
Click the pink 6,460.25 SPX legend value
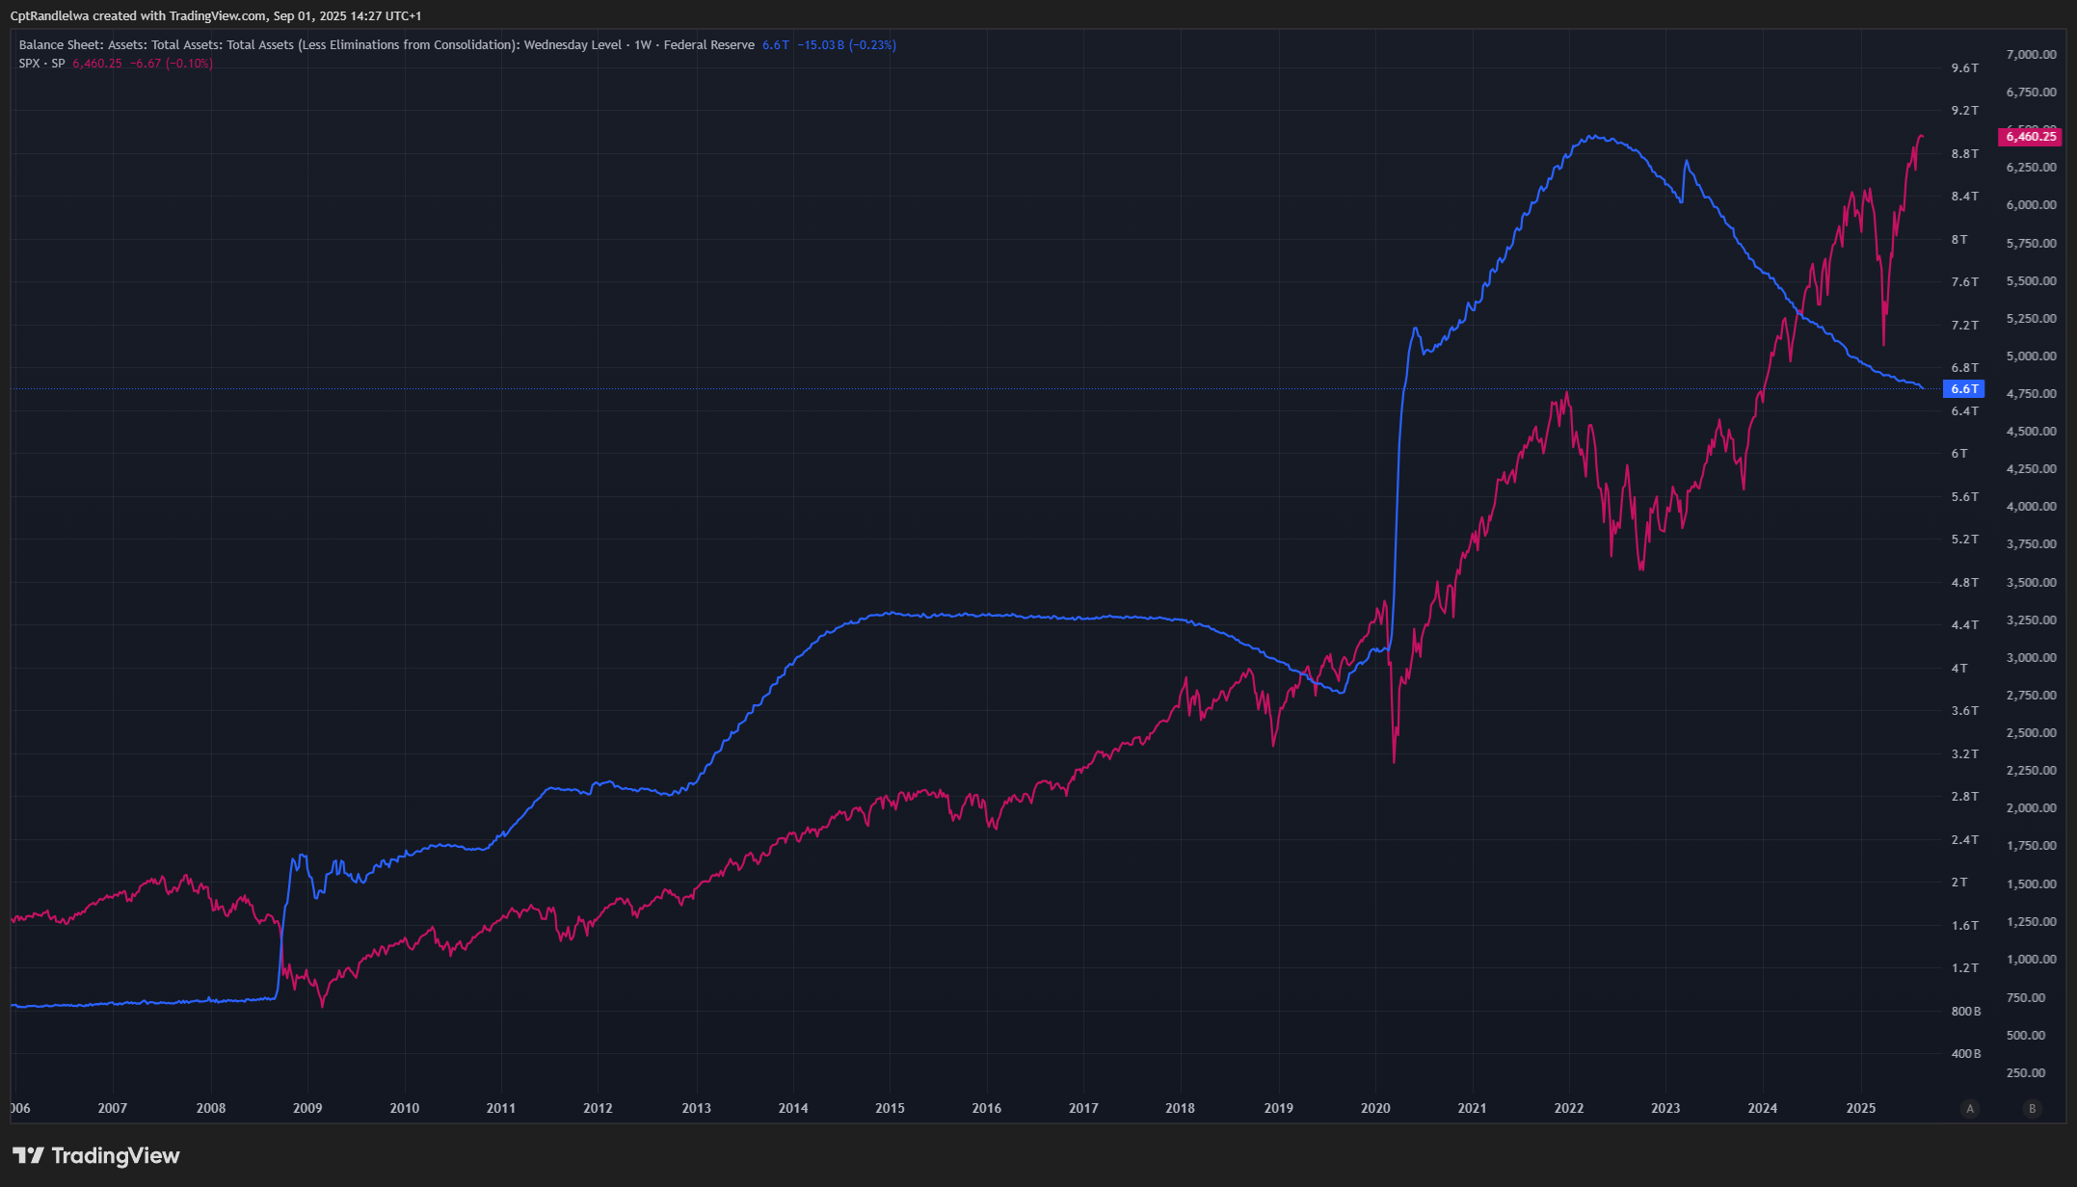pyautogui.click(x=97, y=64)
